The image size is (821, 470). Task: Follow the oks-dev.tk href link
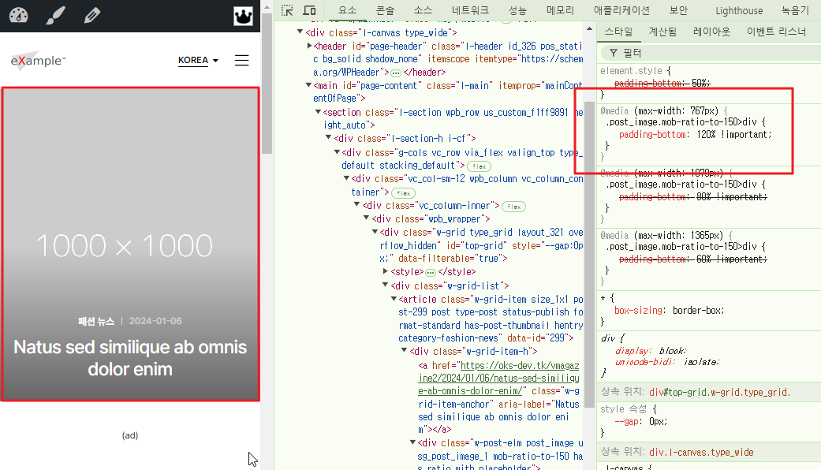click(500, 378)
